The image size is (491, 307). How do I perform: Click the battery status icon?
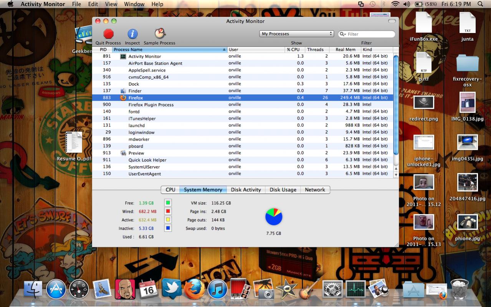tap(419, 4)
